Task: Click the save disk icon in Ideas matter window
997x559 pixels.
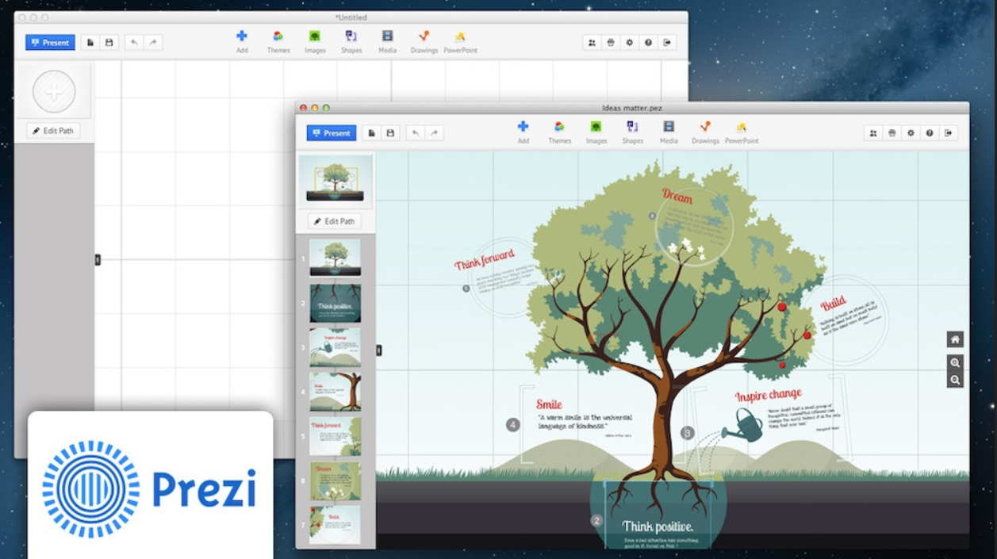Action: click(390, 133)
